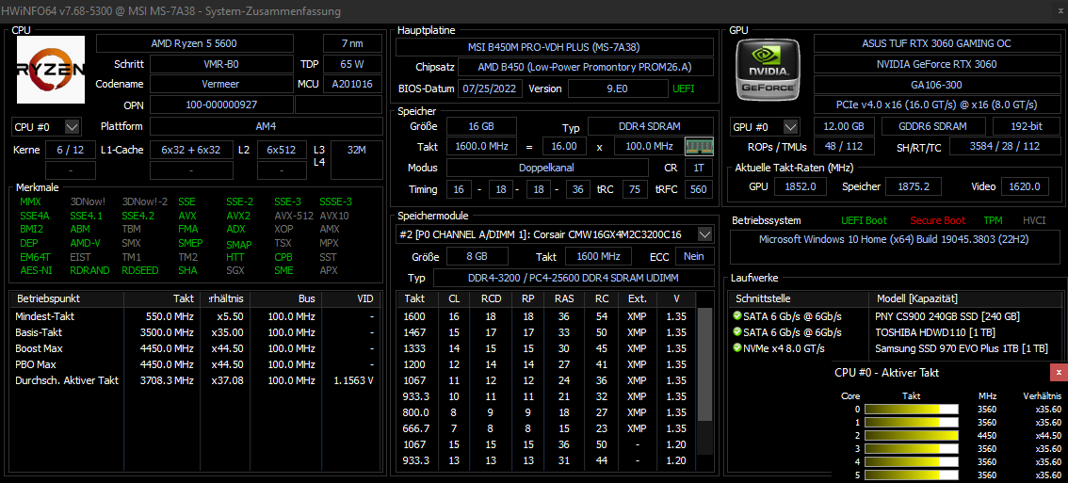The height and width of the screenshot is (483, 1068).
Task: Click the L2 6x512 cache field
Action: click(282, 150)
